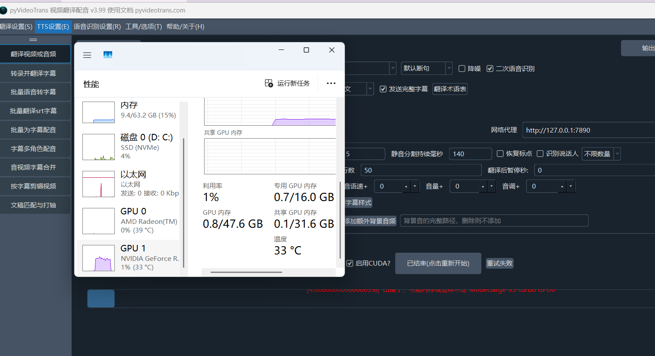This screenshot has height=356, width=655.
Task: Enable the 降噪 noise reduction checkbox
Action: [x=462, y=68]
